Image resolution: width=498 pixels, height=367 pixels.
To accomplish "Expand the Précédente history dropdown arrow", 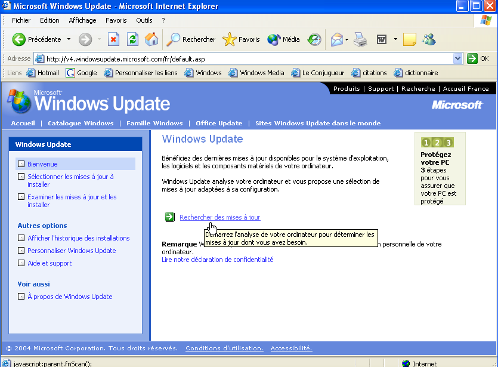I will 69,39.
